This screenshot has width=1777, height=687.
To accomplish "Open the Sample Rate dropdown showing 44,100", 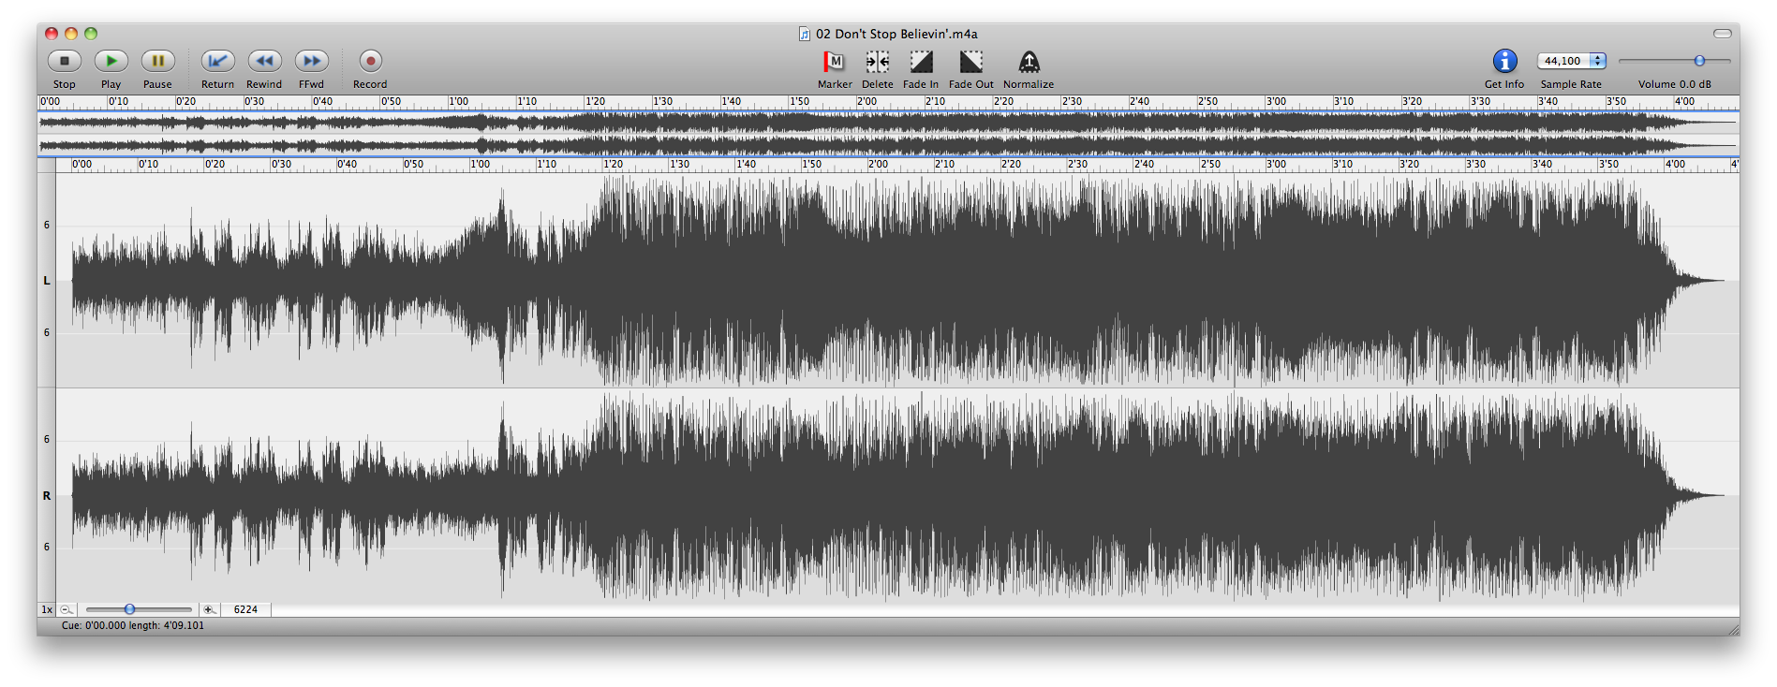I will (x=1572, y=61).
